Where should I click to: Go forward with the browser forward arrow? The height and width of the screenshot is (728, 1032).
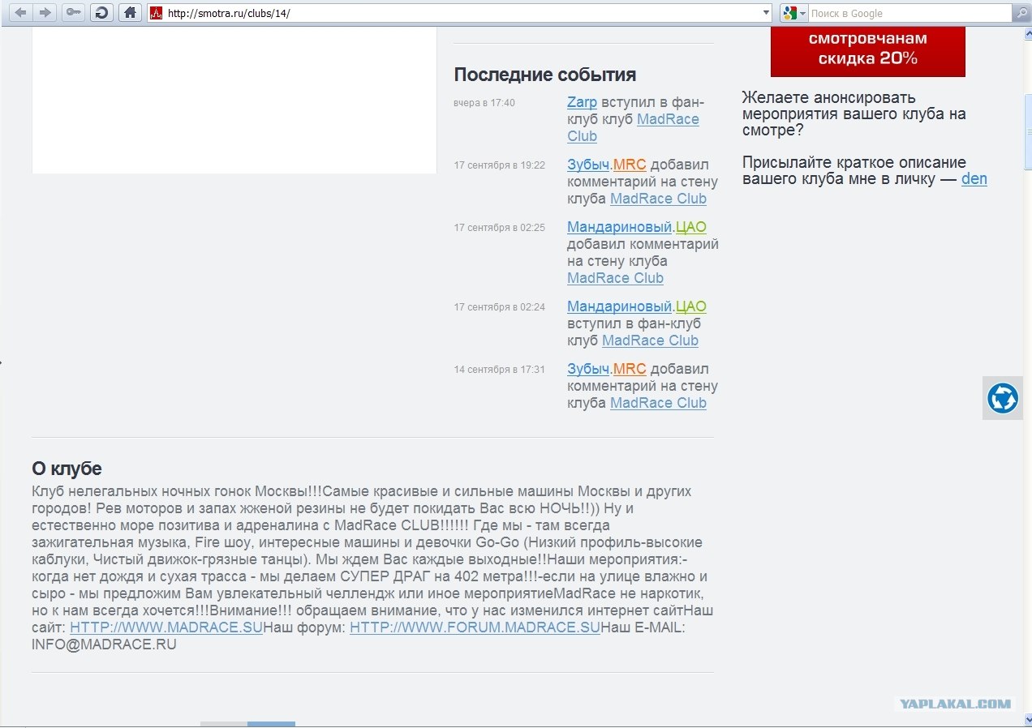click(45, 13)
